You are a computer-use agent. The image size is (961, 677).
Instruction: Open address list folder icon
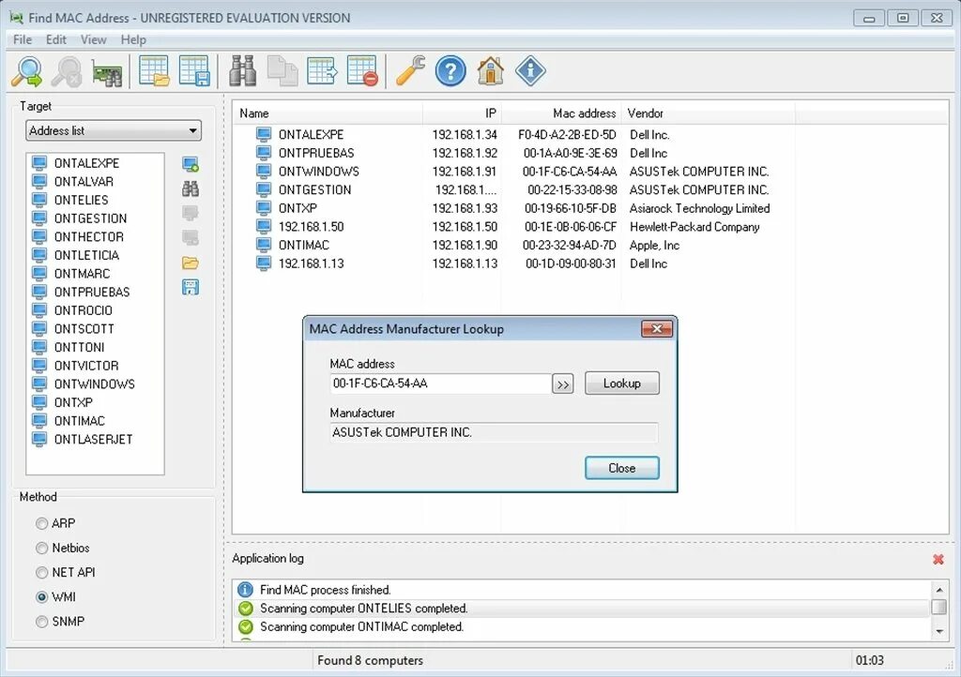tap(190, 263)
